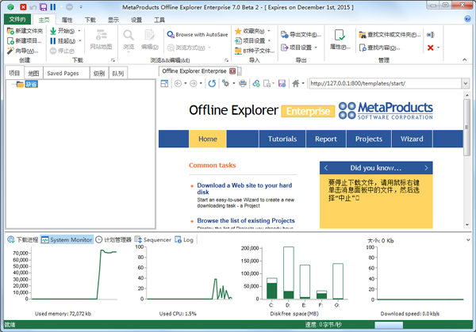Open the 计划管理器 (Scheduler) bottom tab
This screenshot has width=476, height=332.
pyautogui.click(x=113, y=240)
